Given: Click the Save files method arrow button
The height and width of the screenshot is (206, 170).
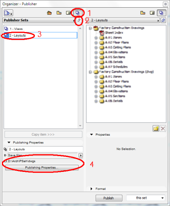Looking at the screenshot, I should (x=81, y=155).
